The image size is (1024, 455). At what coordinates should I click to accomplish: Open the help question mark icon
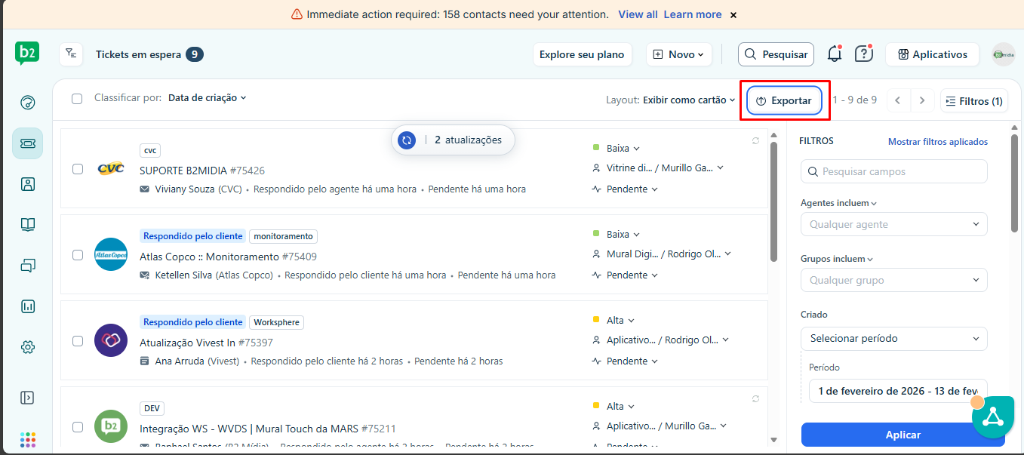[x=863, y=54]
